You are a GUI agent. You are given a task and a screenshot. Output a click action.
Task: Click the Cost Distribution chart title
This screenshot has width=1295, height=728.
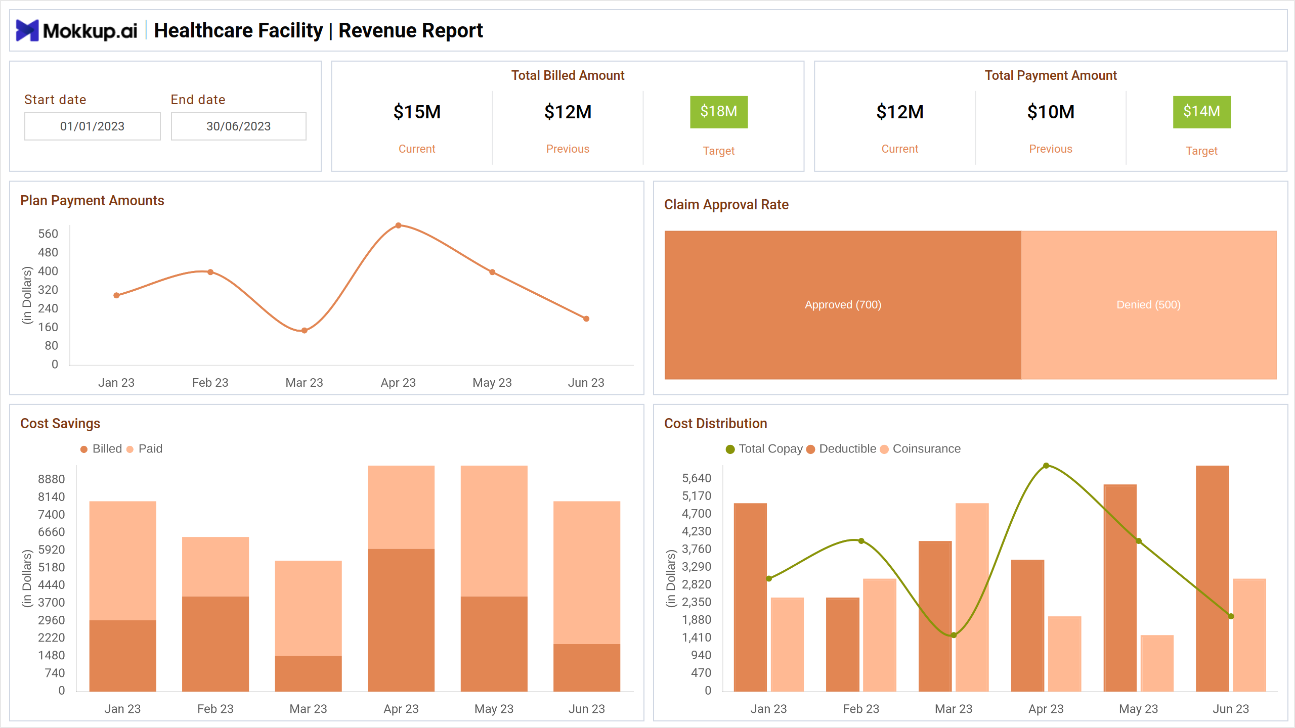(716, 424)
